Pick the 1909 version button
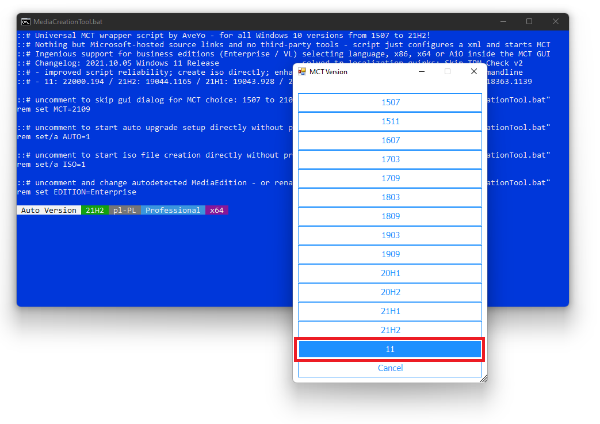 (390, 254)
